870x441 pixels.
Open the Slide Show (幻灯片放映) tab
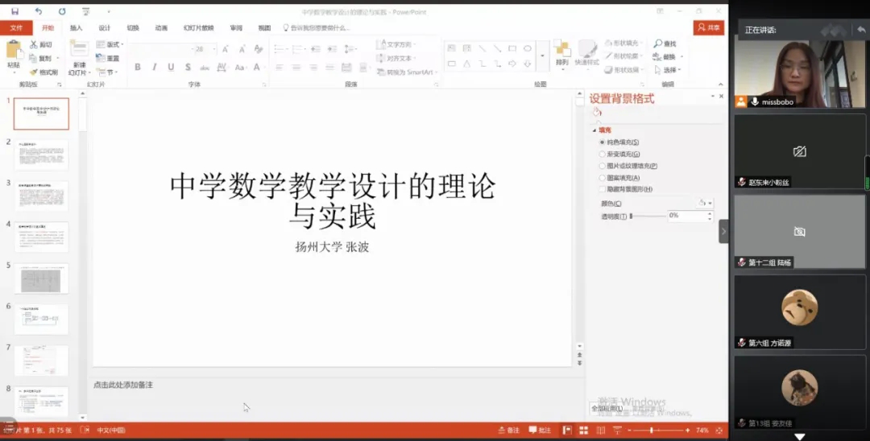199,27
